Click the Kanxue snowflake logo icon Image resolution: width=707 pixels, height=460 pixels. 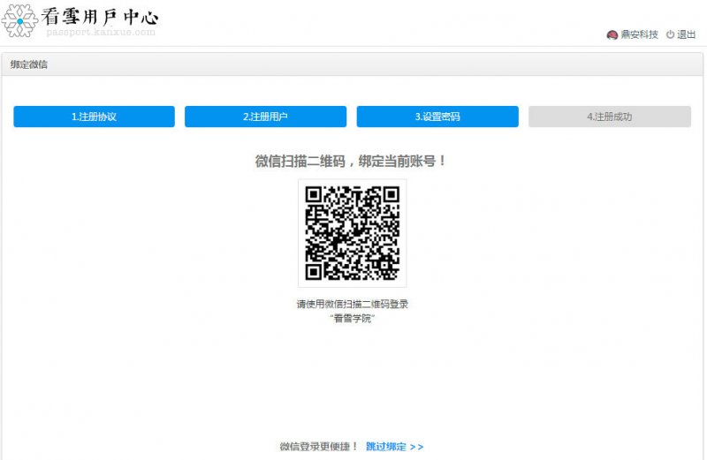pyautogui.click(x=19, y=20)
